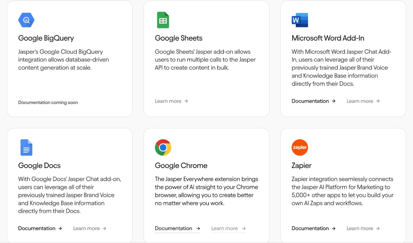Open Documentation link in Google Chrome card
This screenshot has width=413, height=243.
tap(178, 228)
